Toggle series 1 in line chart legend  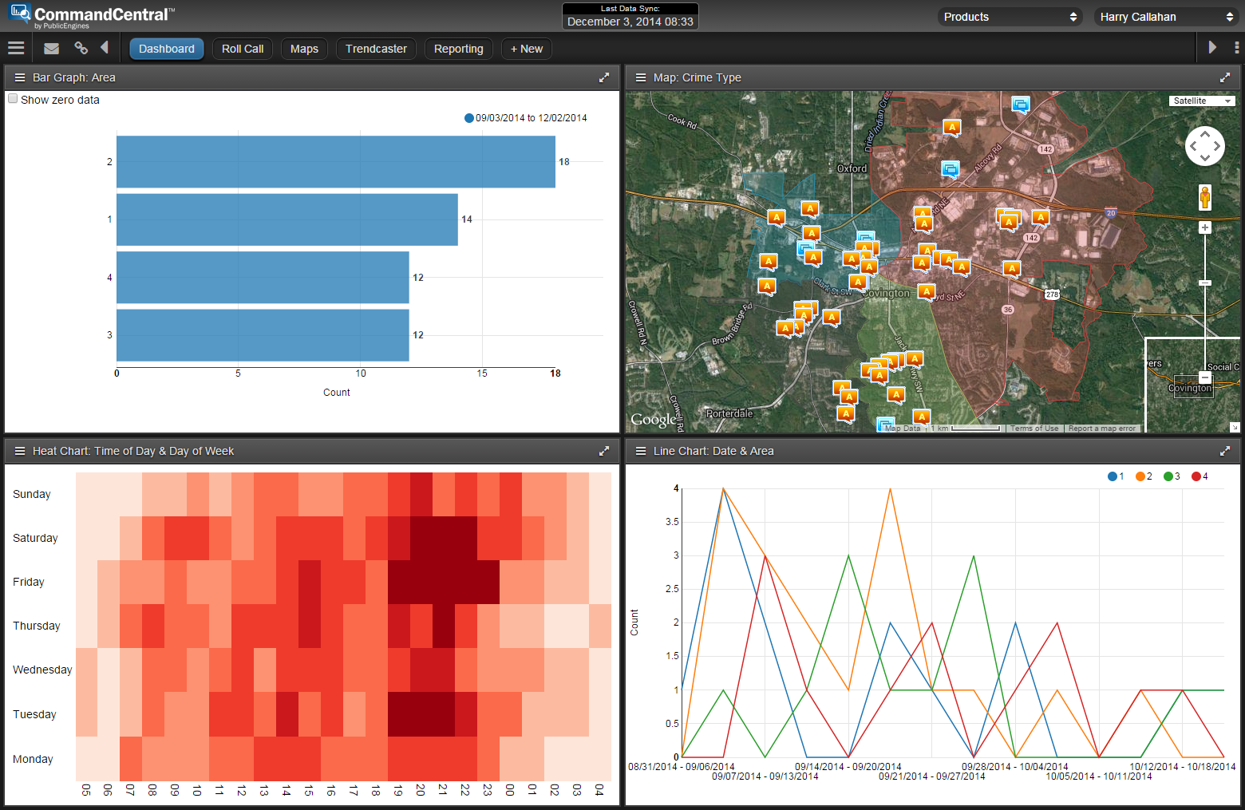pyautogui.click(x=1116, y=476)
